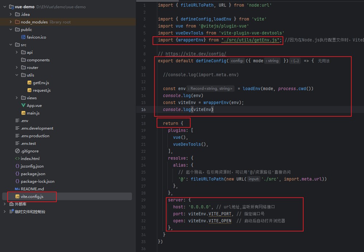This screenshot has width=364, height=252.
Task: Collapse the src folder chevron
Action: [11, 44]
